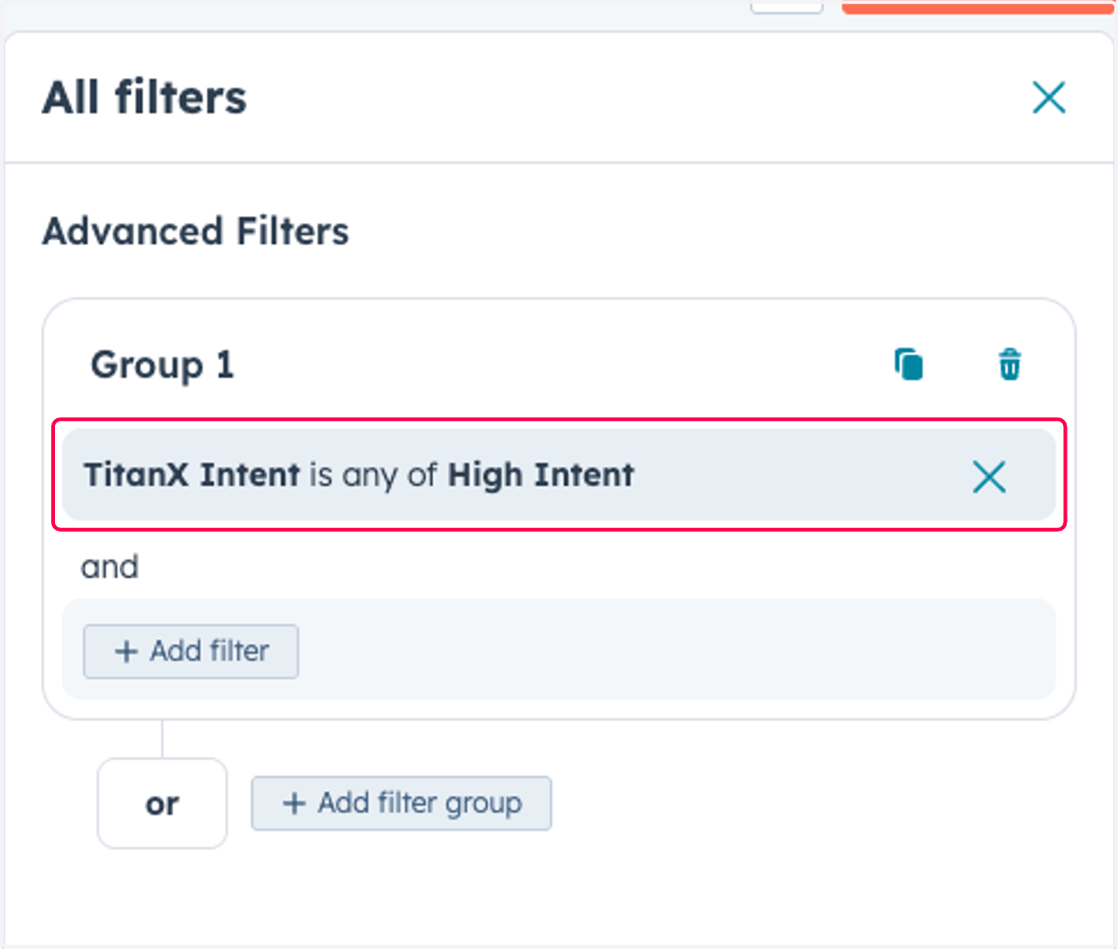Viewport: 1118px width, 949px height.
Task: Close the All filters panel
Action: 1048,97
